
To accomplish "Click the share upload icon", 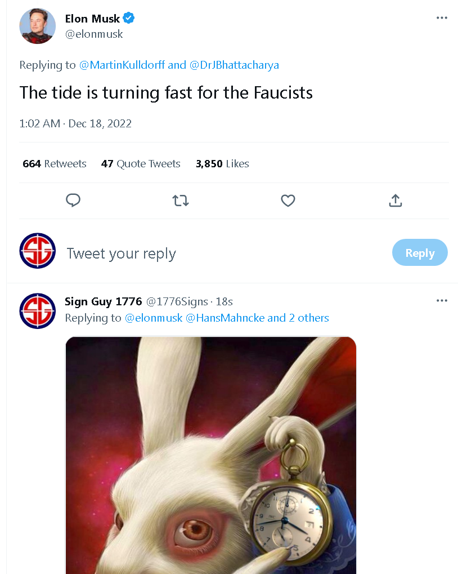I will pos(396,201).
